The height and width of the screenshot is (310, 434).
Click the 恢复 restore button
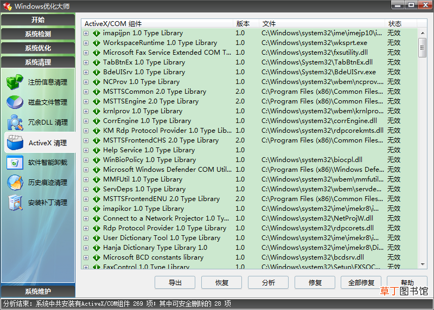click(x=221, y=282)
